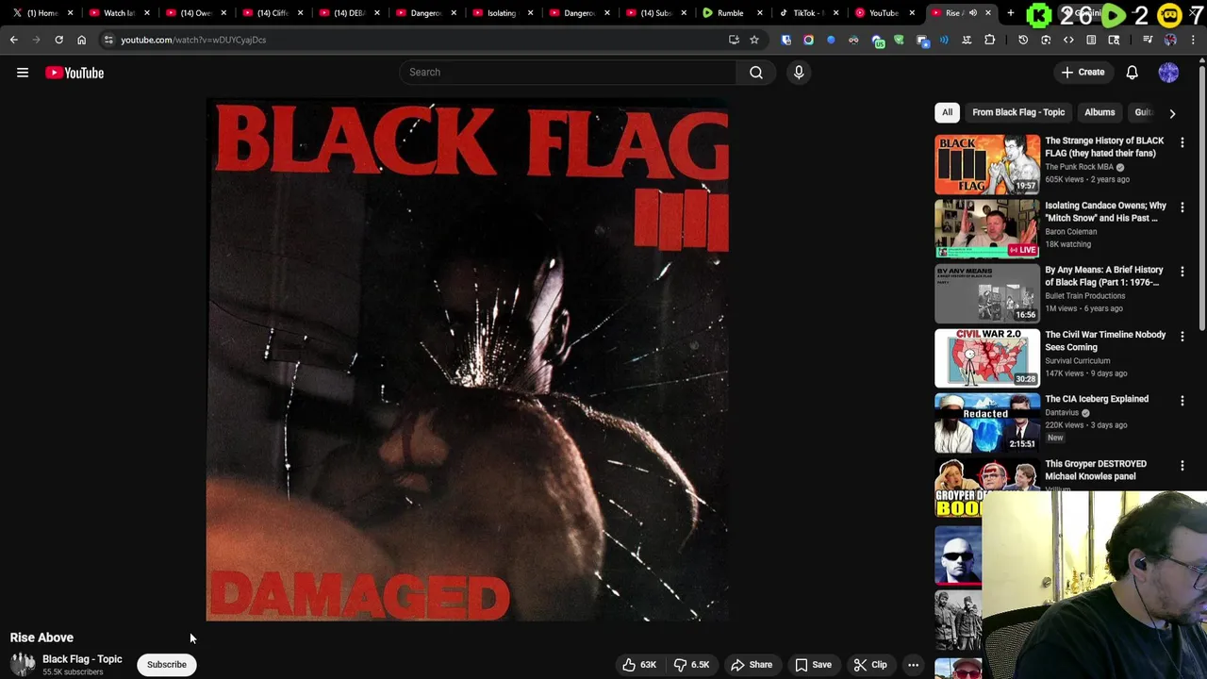This screenshot has height=679, width=1207.
Task: Click the Rise Above video title
Action: pos(41,638)
